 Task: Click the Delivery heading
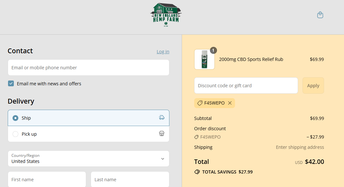[x=21, y=101]
